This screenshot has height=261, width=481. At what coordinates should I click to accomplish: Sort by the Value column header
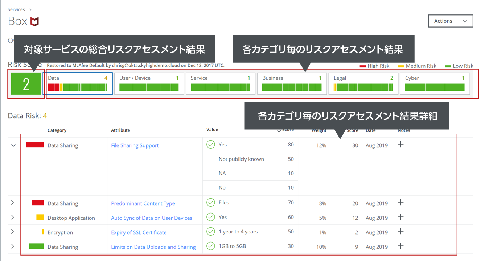click(x=212, y=129)
